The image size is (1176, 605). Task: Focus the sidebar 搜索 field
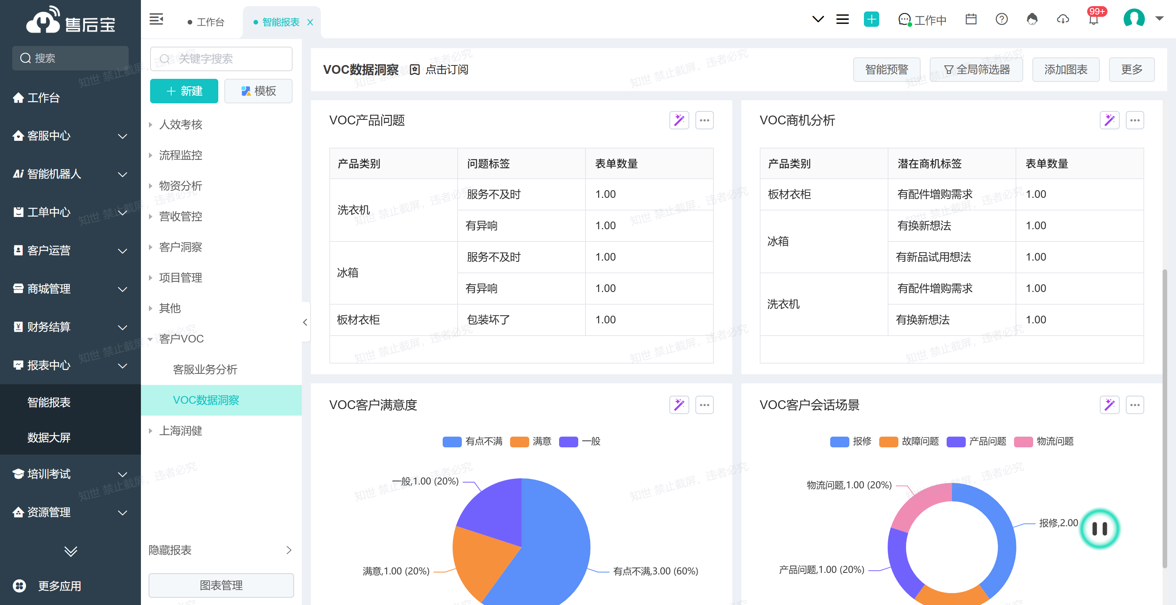tap(70, 58)
